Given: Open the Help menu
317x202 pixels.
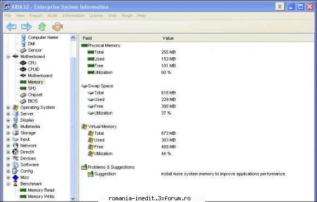Looking at the screenshot, I should pyautogui.click(x=141, y=16).
